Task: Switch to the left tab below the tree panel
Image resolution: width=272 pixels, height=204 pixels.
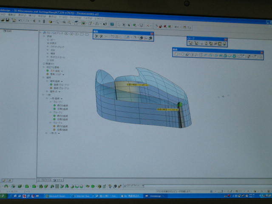Action: tap(45, 180)
